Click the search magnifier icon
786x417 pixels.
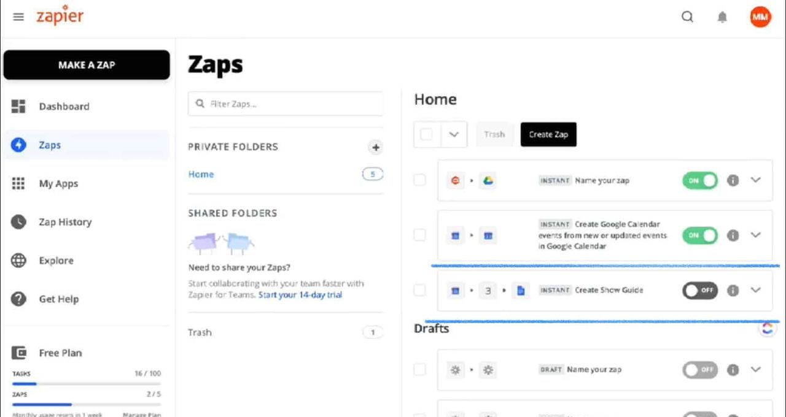(687, 17)
